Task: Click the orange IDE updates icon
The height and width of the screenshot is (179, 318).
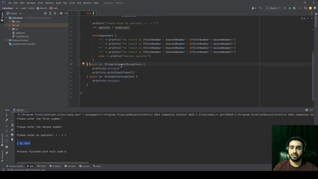Action: 310,8
